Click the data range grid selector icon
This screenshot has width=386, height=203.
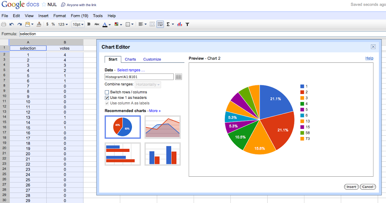pos(179,77)
